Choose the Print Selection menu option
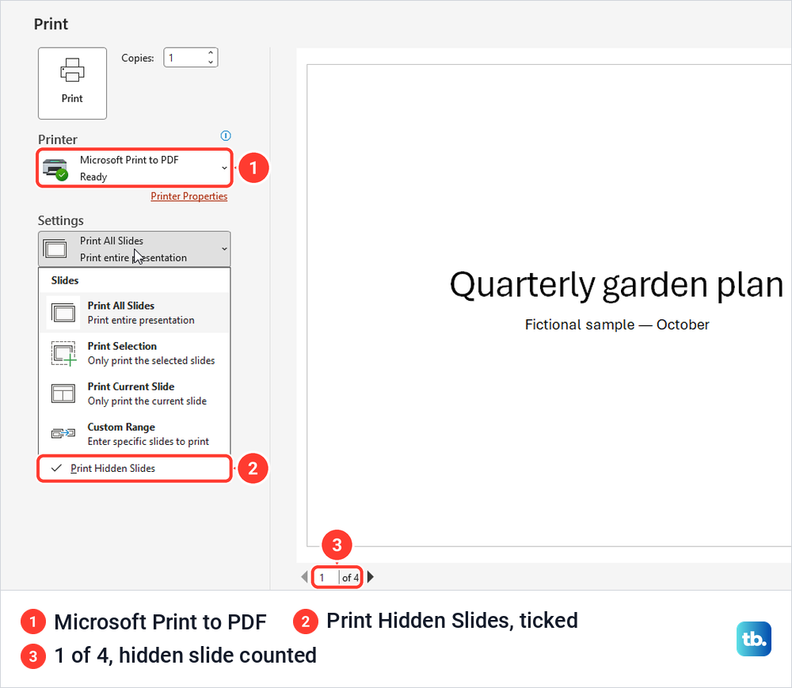 pyautogui.click(x=135, y=353)
